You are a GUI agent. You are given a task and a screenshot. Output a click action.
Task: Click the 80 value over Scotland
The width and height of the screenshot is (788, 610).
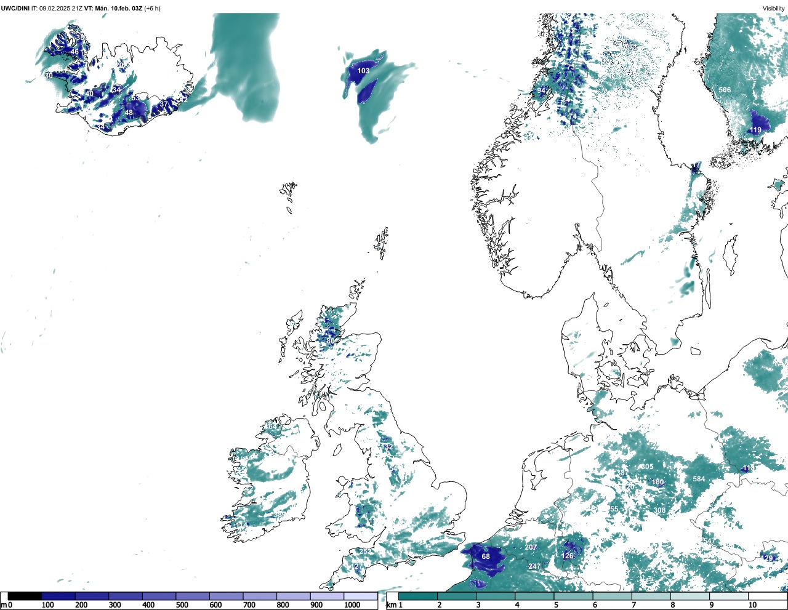[331, 341]
